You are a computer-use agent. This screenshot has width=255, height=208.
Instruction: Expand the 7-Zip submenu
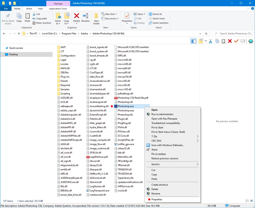coord(173,136)
